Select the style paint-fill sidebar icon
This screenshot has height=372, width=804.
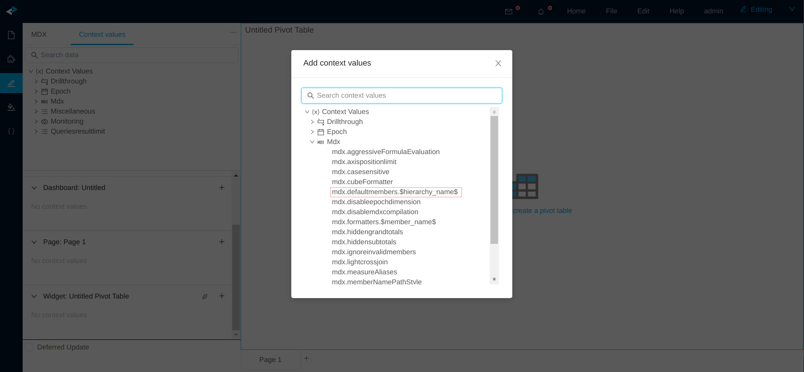click(x=11, y=107)
